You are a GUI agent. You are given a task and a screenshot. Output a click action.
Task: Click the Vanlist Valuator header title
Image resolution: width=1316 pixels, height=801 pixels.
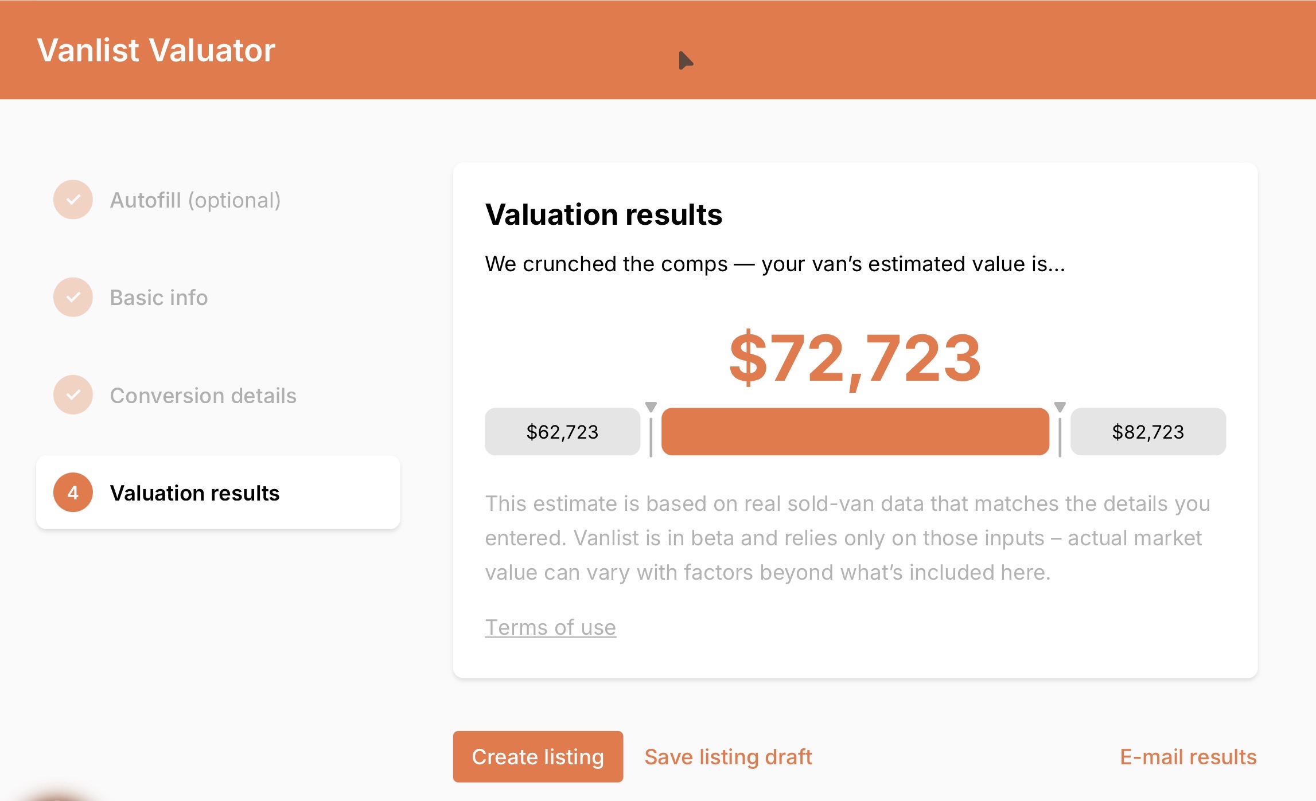(x=156, y=50)
